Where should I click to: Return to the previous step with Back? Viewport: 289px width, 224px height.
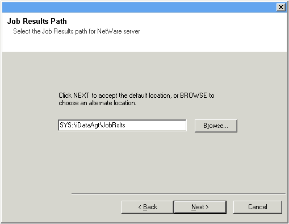pos(148,207)
